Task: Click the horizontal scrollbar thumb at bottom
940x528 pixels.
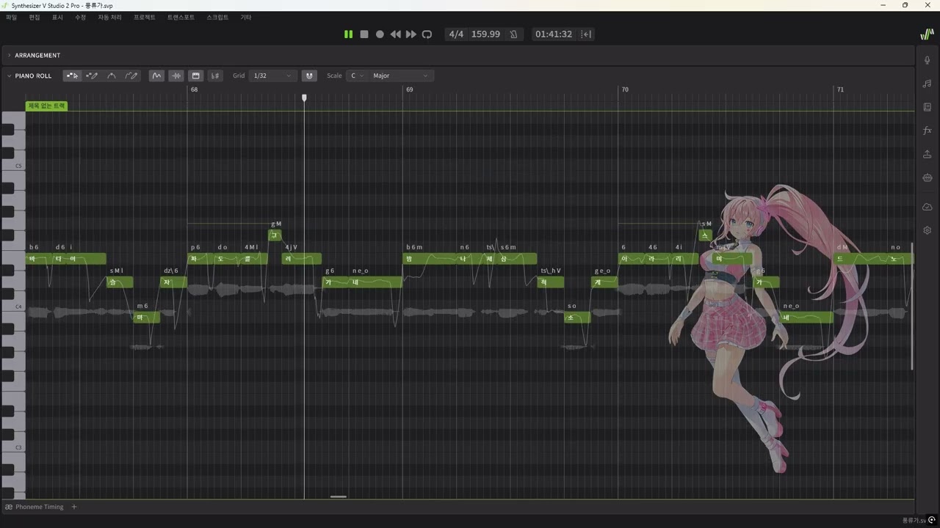Action: [339, 496]
